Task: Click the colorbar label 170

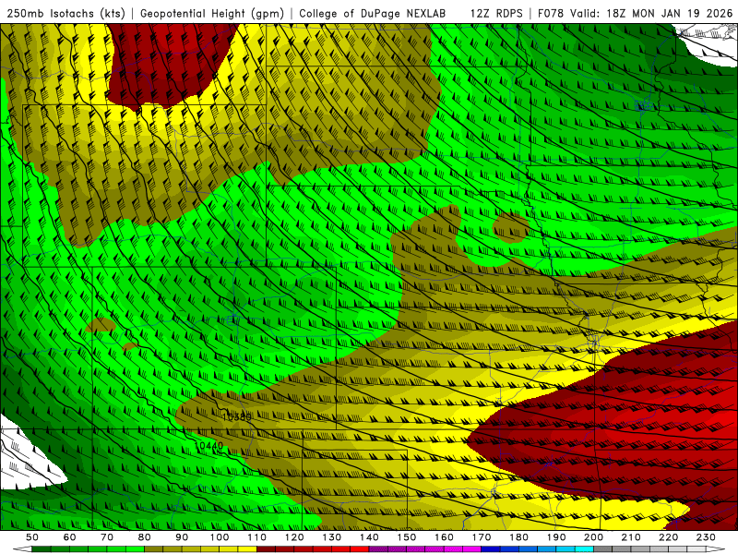Action: (481, 537)
